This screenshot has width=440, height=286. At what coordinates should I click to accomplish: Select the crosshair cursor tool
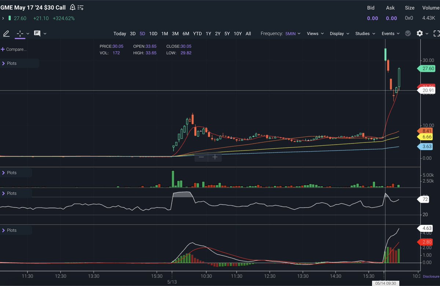point(20,33)
